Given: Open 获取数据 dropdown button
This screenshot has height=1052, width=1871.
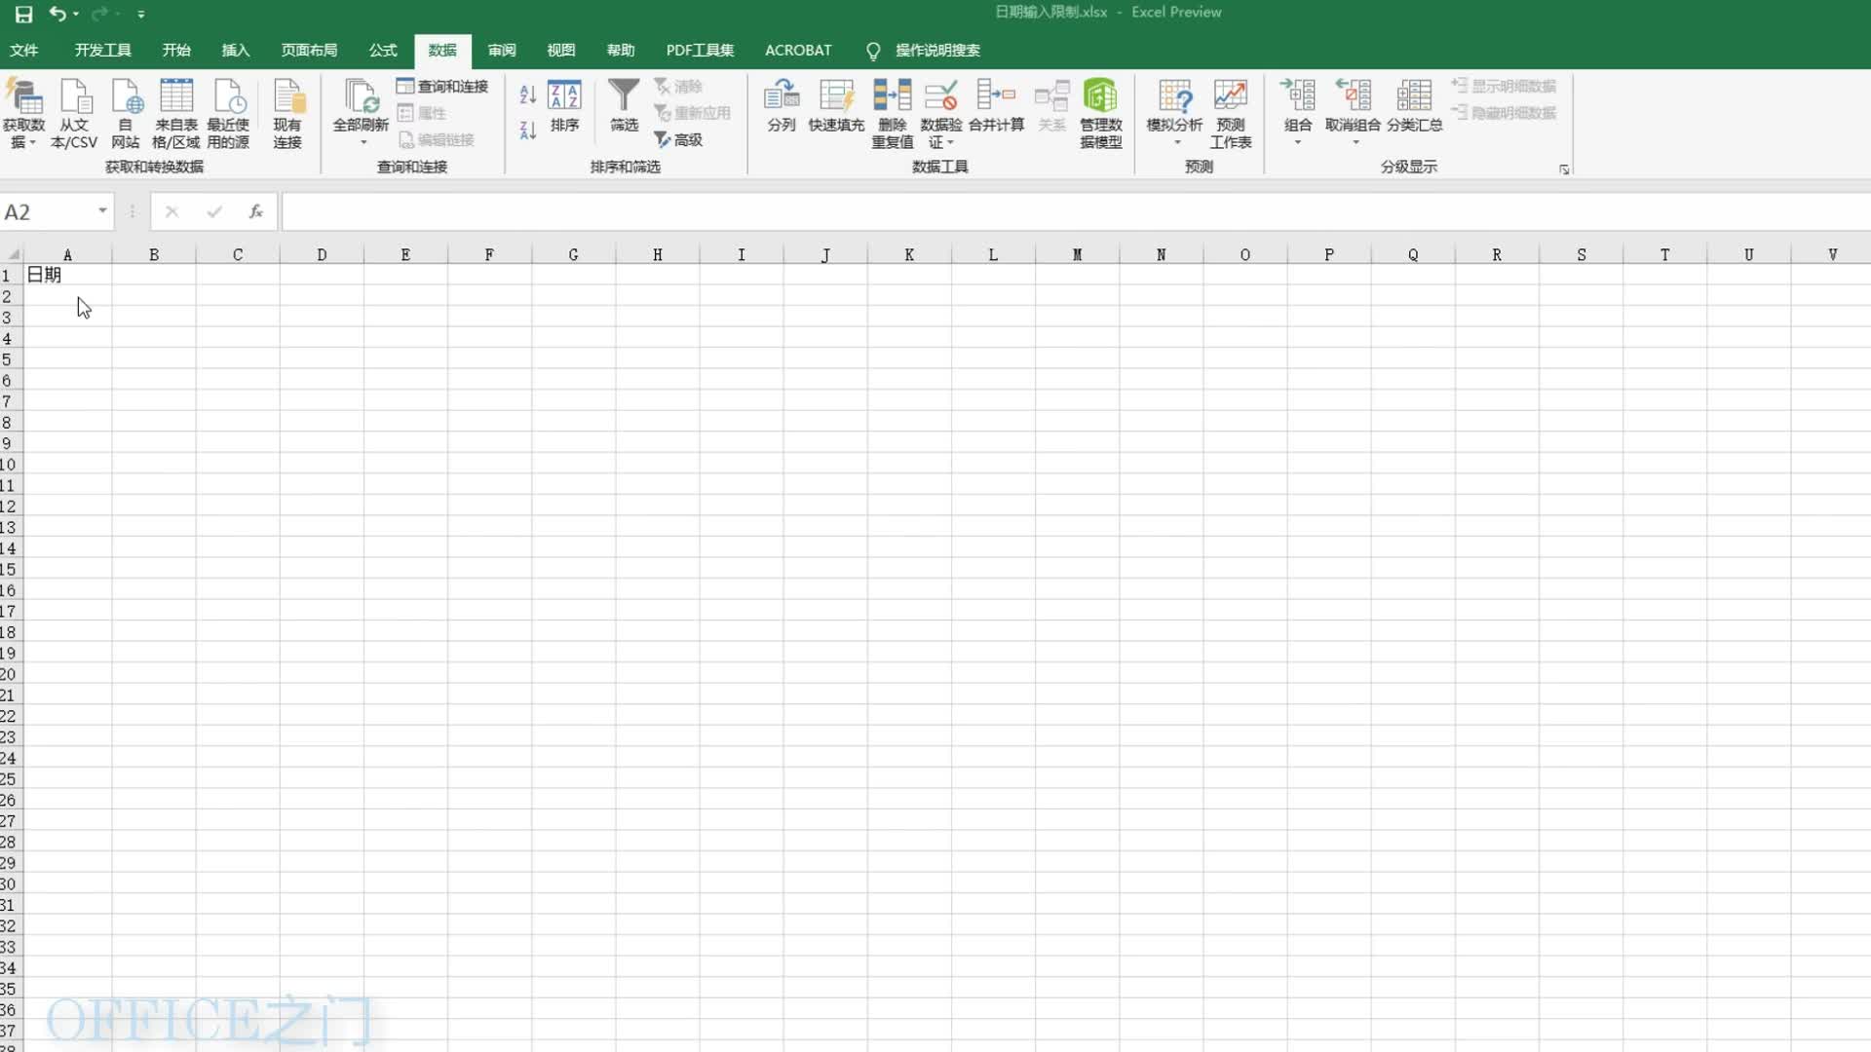Looking at the screenshot, I should tap(24, 113).
